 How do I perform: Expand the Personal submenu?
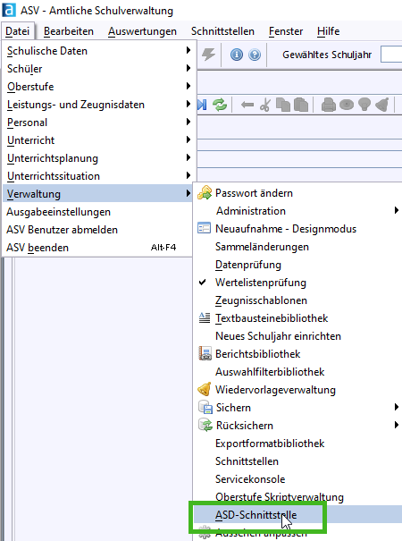[99, 123]
